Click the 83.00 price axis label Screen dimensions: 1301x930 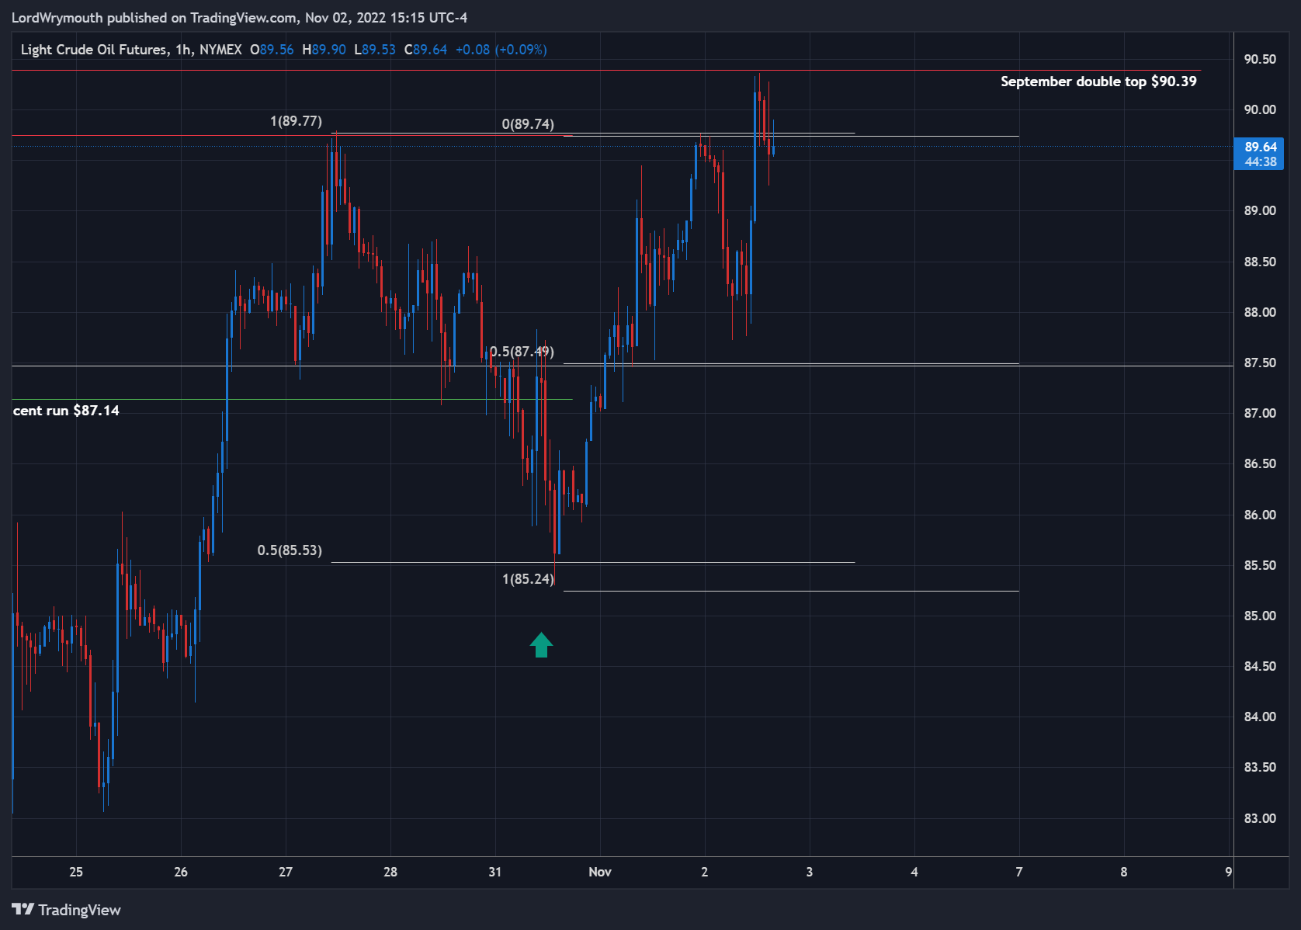1259,818
